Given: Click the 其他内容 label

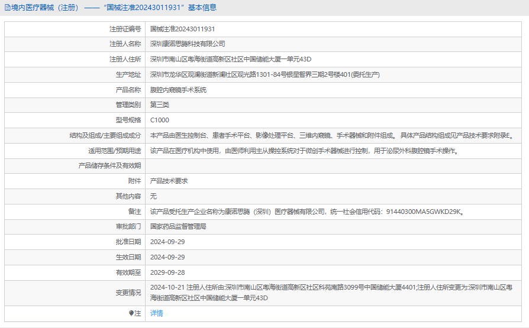Looking at the screenshot, I should pyautogui.click(x=128, y=196).
